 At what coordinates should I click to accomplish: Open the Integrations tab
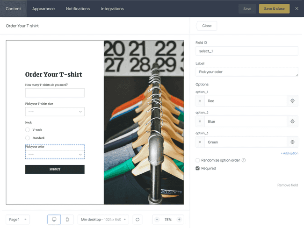click(x=112, y=9)
